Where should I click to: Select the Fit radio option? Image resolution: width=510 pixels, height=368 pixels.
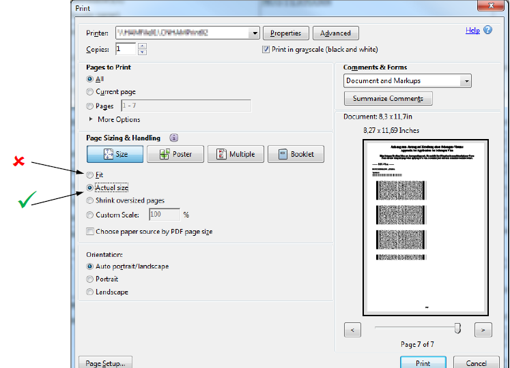click(90, 175)
